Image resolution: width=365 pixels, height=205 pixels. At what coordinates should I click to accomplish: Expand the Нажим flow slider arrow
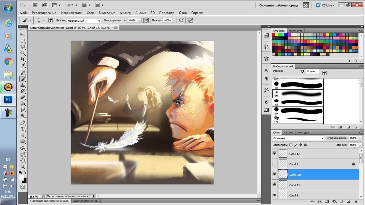174,20
